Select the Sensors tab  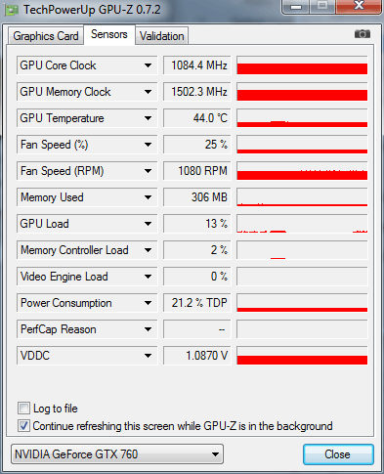[x=109, y=34]
